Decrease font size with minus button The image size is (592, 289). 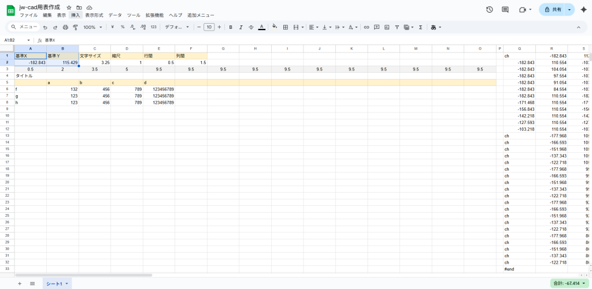(x=199, y=27)
